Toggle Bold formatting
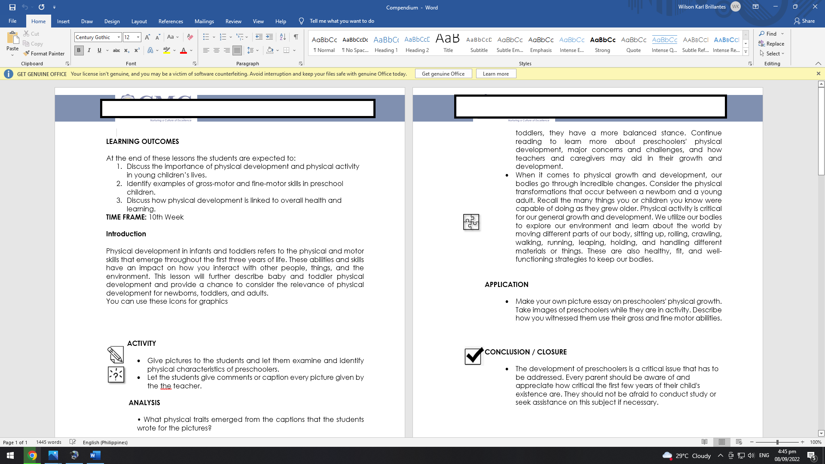Screen dimensions: 825x464 (x=79, y=51)
